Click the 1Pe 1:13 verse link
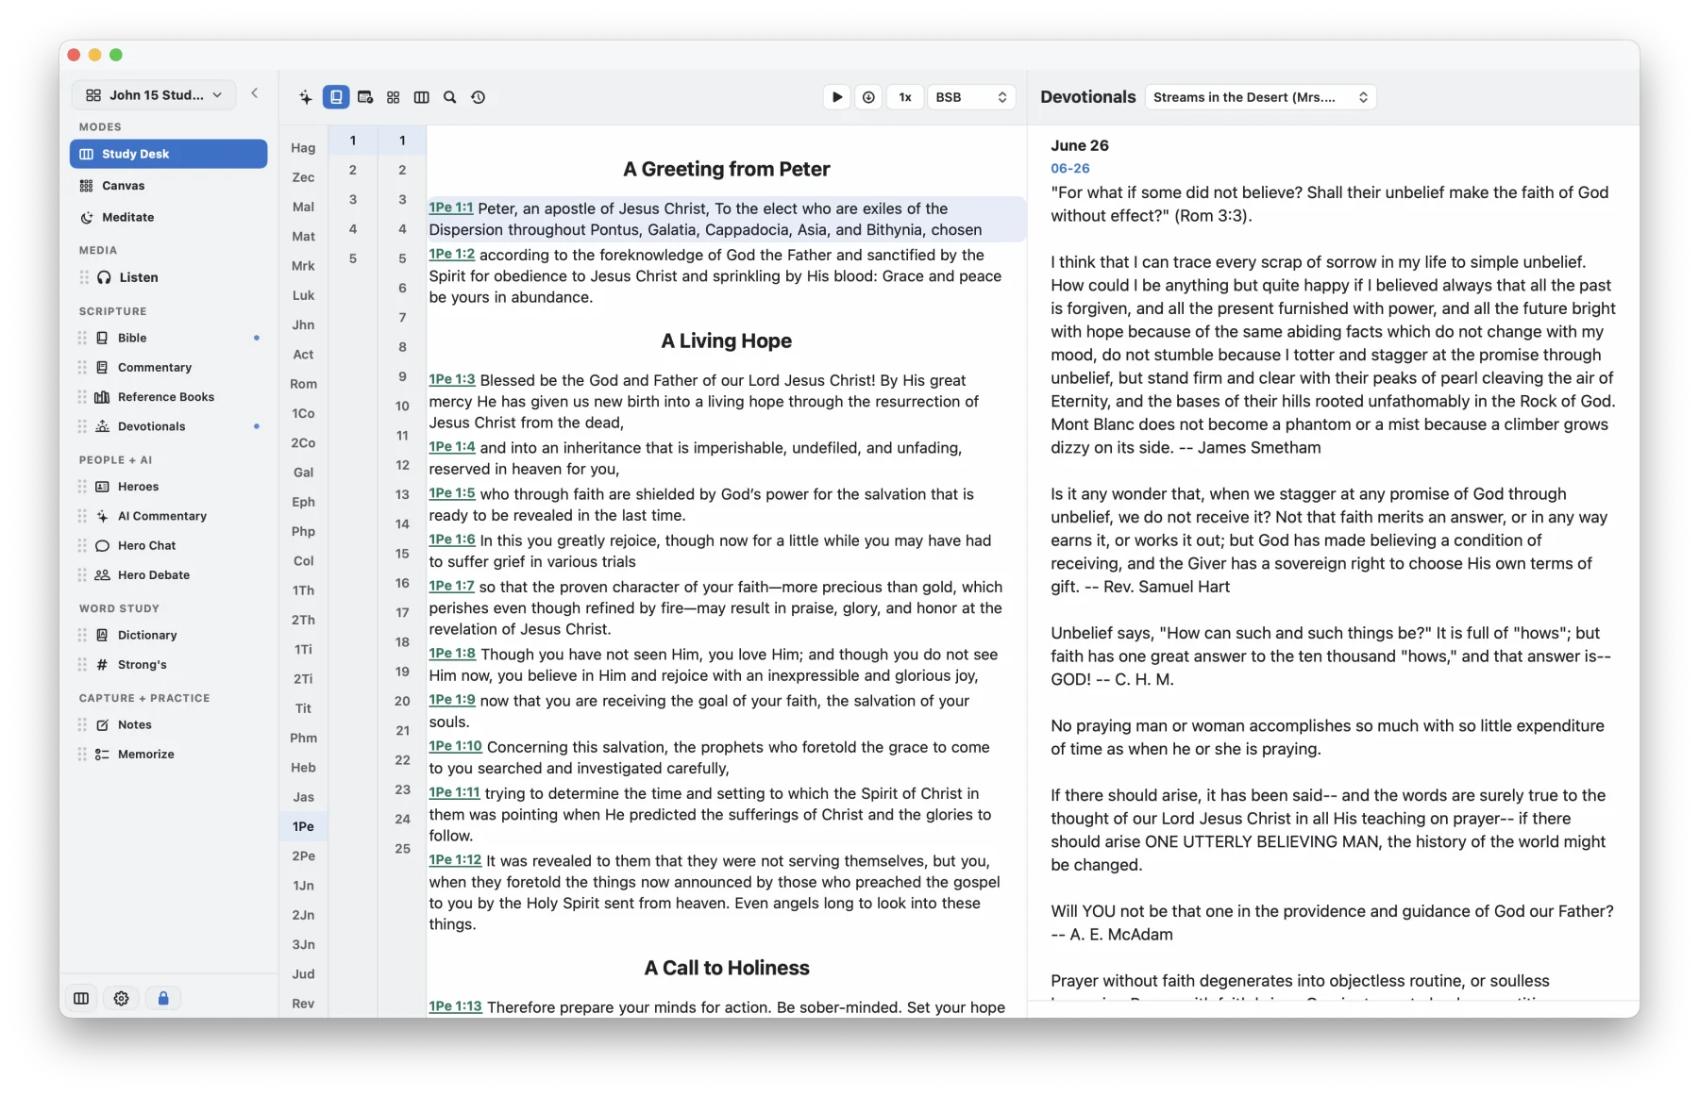This screenshot has height=1096, width=1699. (456, 1006)
